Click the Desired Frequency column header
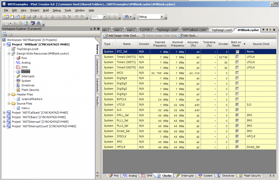 [x=160, y=44]
